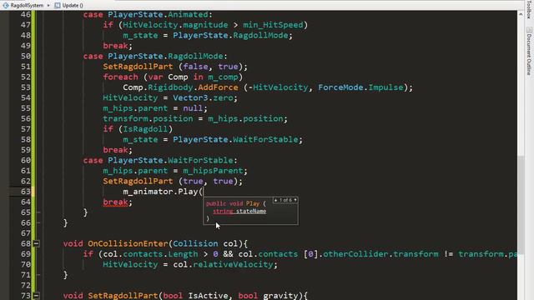Click the vertical scrollbar thumb
Viewport: 534px width, 300px height.
521,204
